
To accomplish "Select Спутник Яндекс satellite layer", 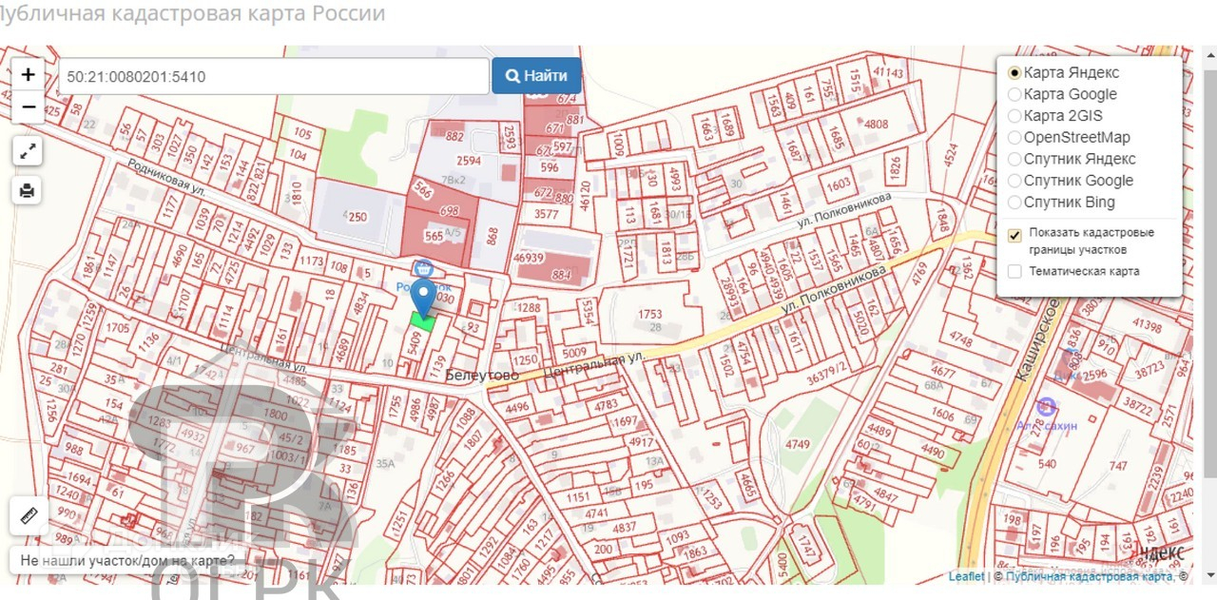I will point(1014,159).
